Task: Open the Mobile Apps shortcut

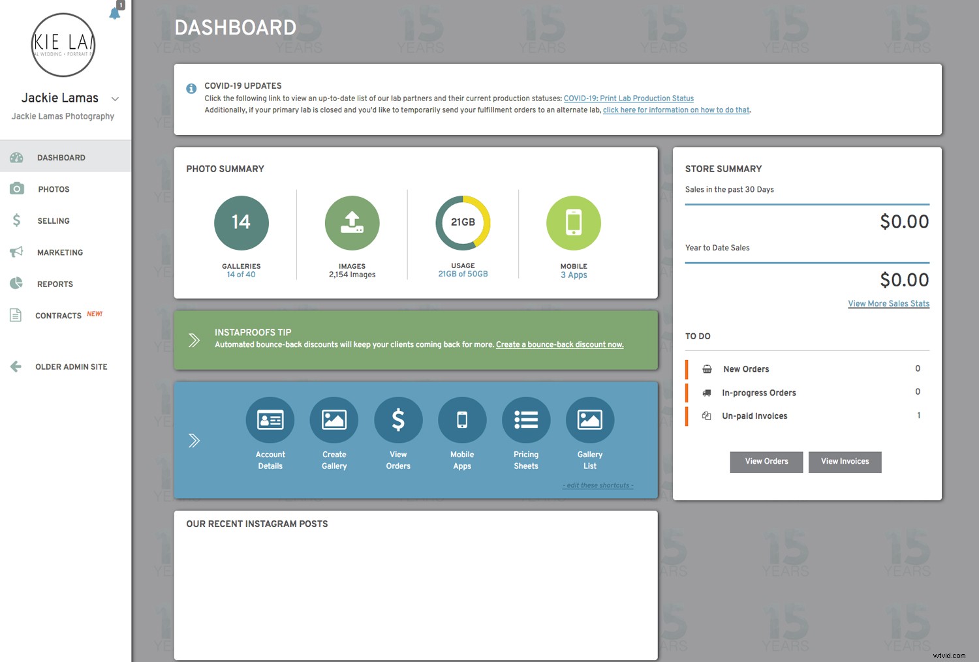Action: 462,420
